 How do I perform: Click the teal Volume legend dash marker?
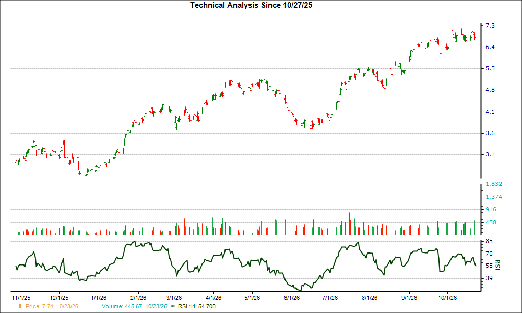pos(97,306)
